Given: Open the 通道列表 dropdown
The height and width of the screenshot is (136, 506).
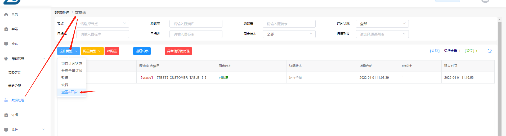Looking at the screenshot, I should [382, 34].
